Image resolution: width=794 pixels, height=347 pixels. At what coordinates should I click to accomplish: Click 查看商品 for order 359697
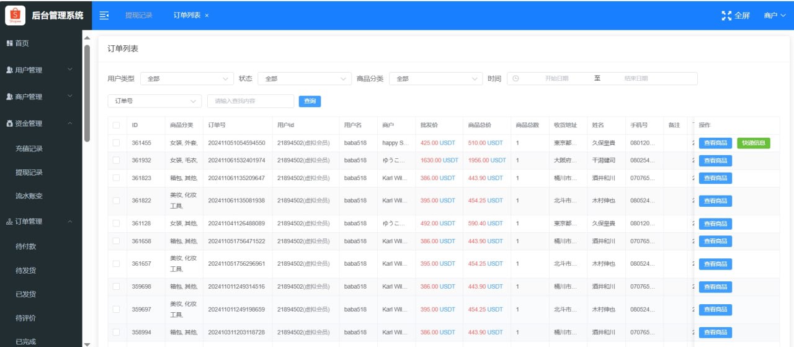point(715,310)
